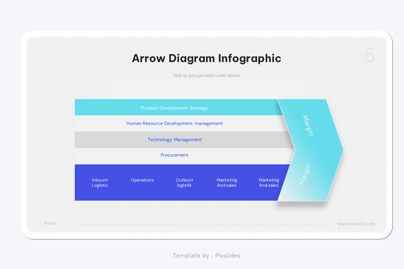Click the subtitle 'Sed ut perspiciatis unde omnis'
This screenshot has height=269, width=404.
click(x=206, y=76)
